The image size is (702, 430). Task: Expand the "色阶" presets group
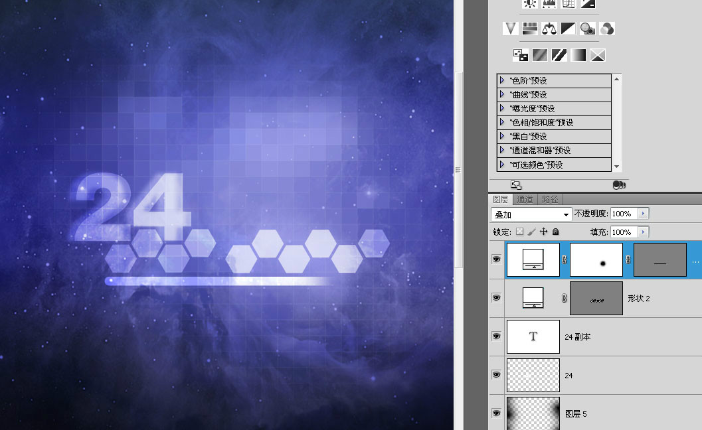click(502, 80)
